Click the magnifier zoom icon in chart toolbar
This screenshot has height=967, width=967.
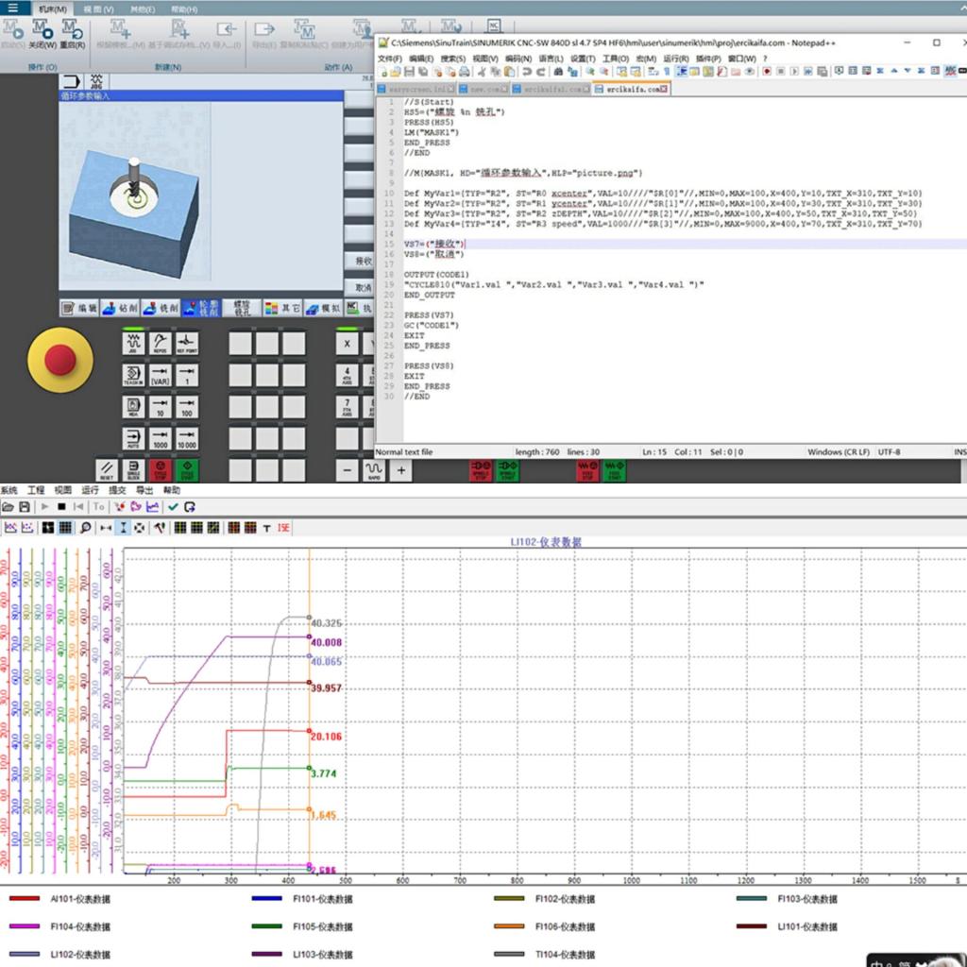point(86,527)
